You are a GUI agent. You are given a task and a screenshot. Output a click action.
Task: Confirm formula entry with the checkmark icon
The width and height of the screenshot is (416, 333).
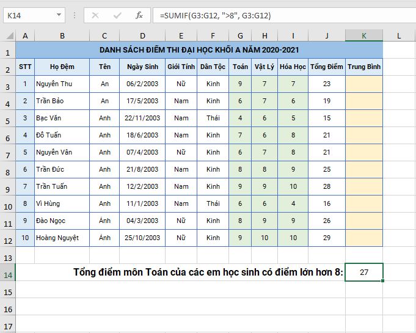[x=117, y=15]
